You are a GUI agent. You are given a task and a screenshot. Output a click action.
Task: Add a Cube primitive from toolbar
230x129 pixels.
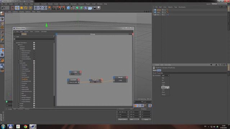pyautogui.click(x=68, y=8)
